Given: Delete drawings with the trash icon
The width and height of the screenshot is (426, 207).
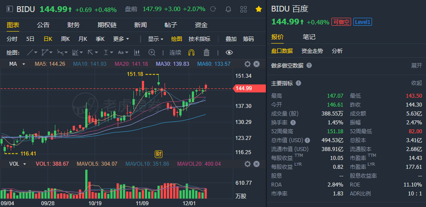Looking at the screenshot, I should point(207,52).
